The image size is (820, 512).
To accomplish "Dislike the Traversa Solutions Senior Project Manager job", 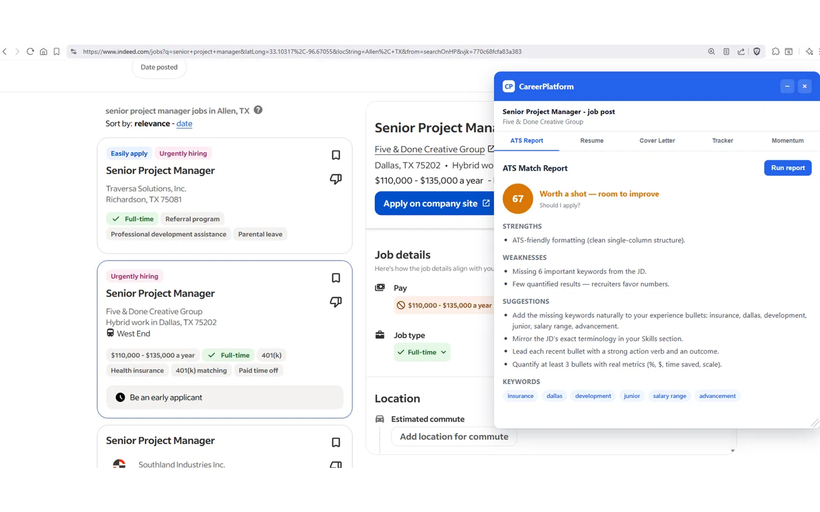I will pos(336,179).
